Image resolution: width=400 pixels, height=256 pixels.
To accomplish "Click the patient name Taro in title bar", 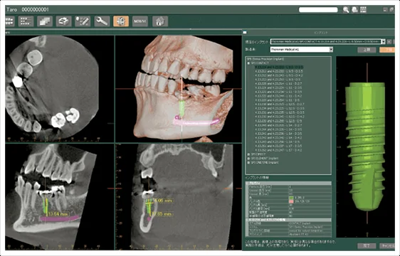I will [x=12, y=10].
